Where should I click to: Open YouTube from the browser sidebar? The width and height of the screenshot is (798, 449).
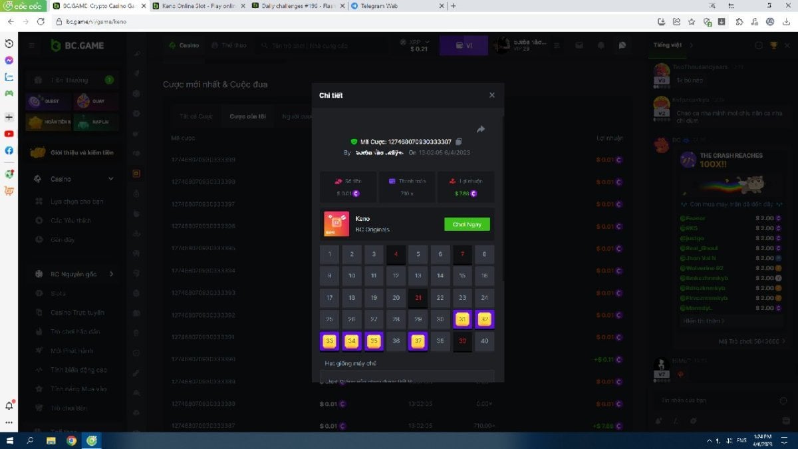coord(9,134)
